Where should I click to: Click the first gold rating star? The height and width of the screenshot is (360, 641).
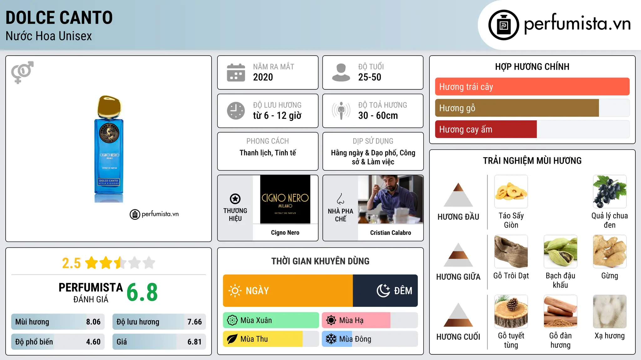[92, 263]
